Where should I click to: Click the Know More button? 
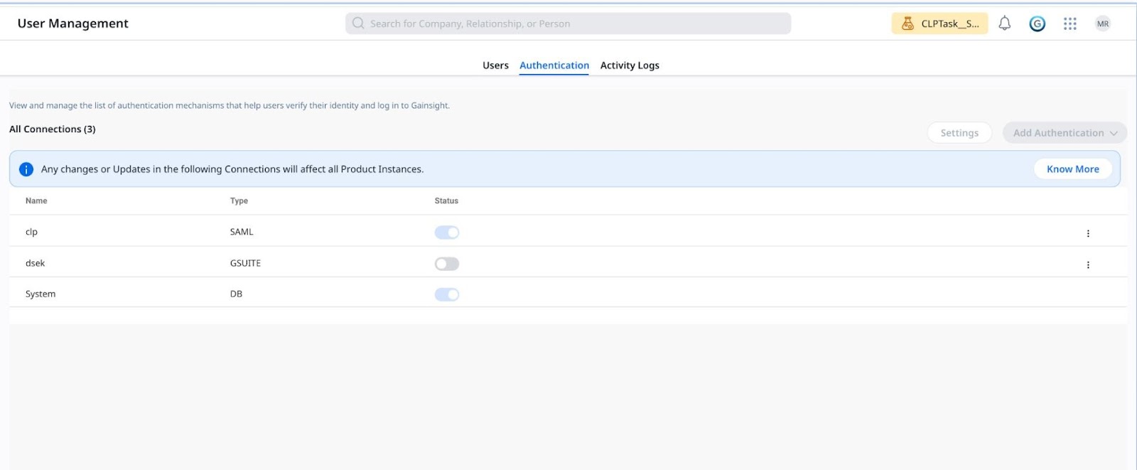point(1072,169)
